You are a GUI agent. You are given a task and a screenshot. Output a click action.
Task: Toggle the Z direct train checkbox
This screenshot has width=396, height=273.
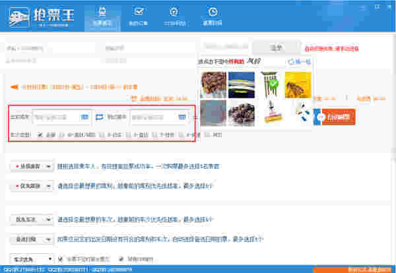click(128, 135)
